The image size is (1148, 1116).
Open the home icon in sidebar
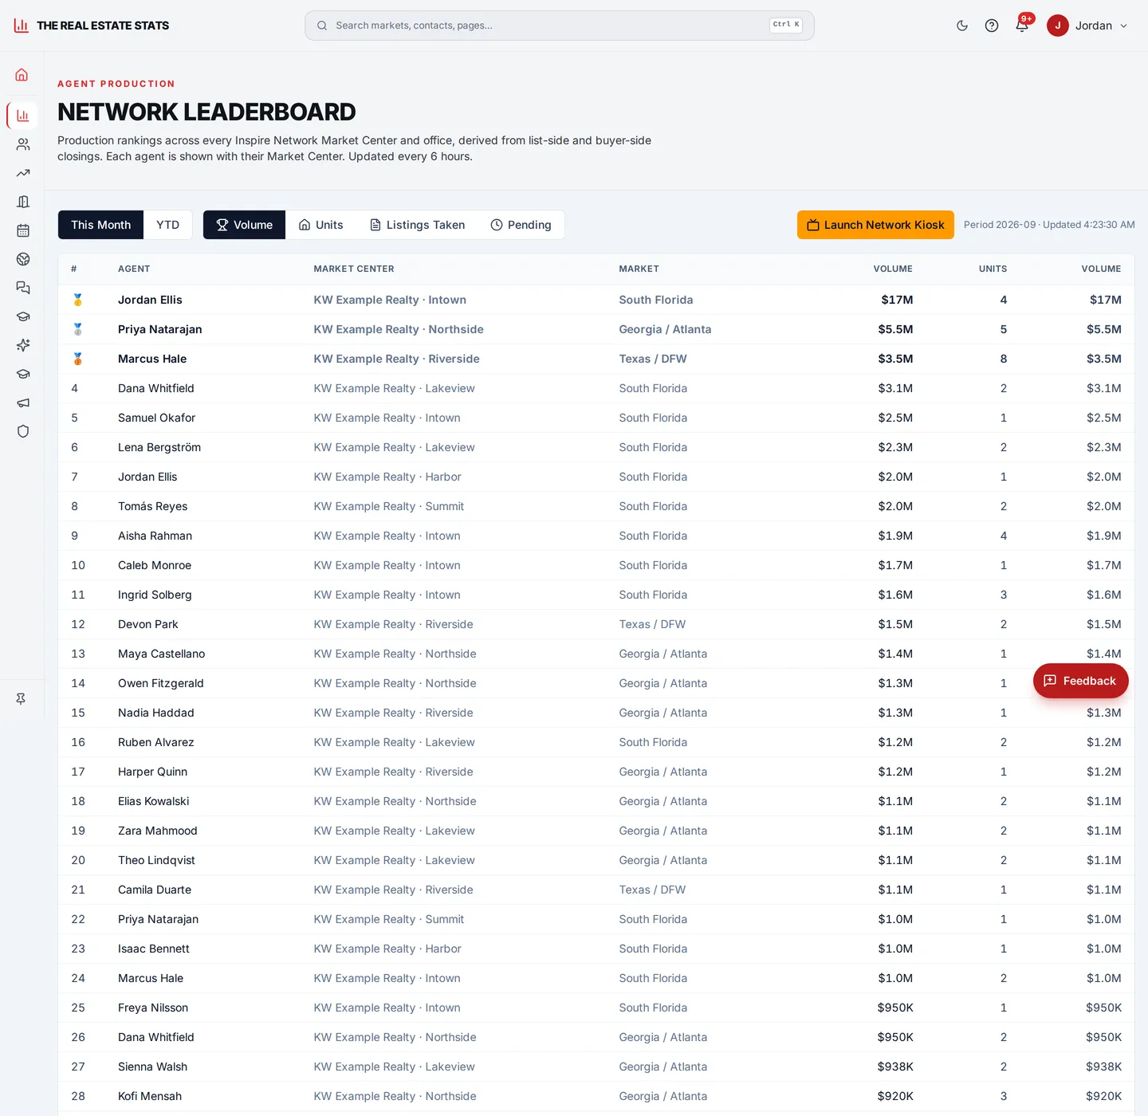(x=22, y=75)
